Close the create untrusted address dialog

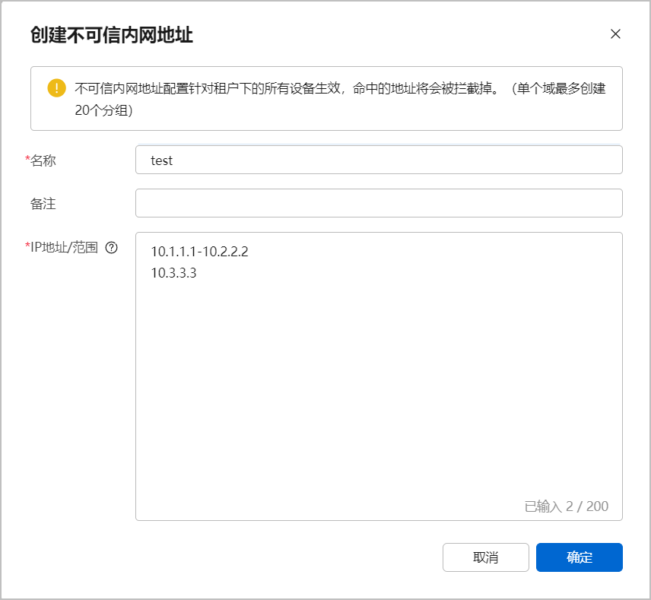pyautogui.click(x=615, y=34)
